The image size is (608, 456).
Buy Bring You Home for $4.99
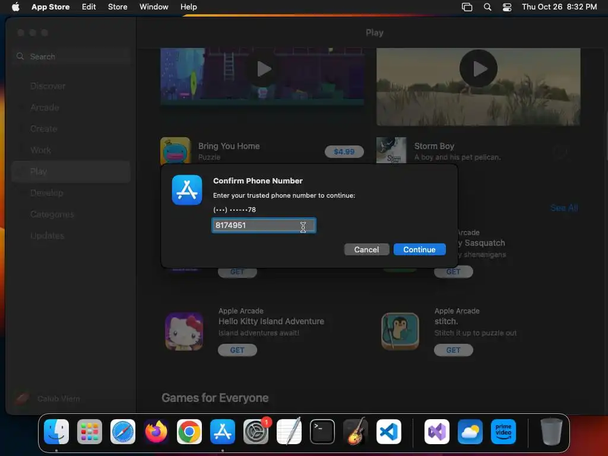pyautogui.click(x=344, y=151)
